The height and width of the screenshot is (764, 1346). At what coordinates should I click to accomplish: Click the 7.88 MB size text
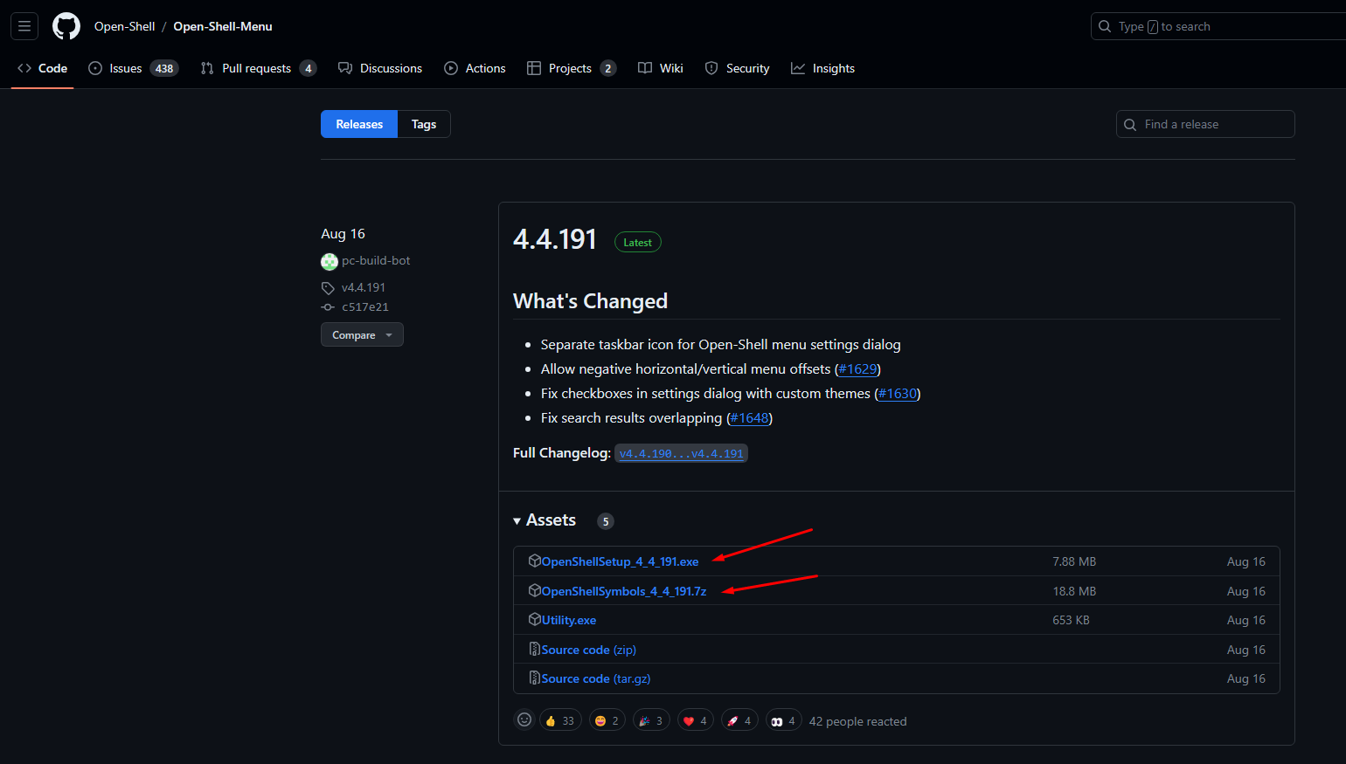(1074, 561)
